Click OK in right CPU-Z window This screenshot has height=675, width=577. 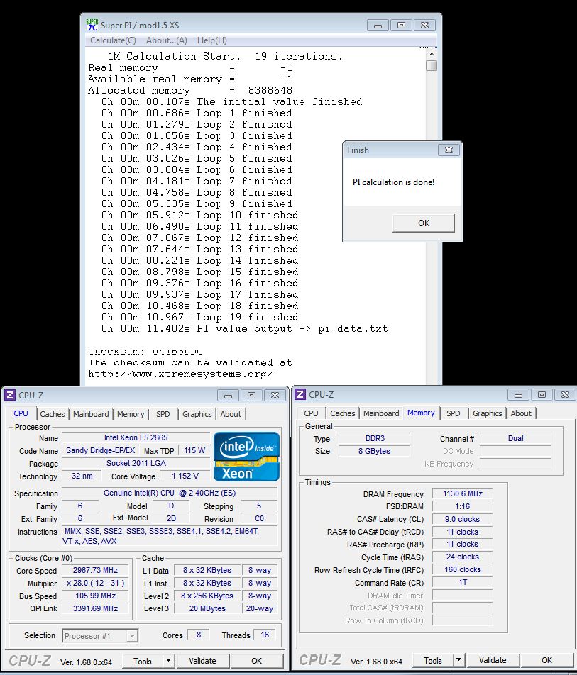click(546, 660)
